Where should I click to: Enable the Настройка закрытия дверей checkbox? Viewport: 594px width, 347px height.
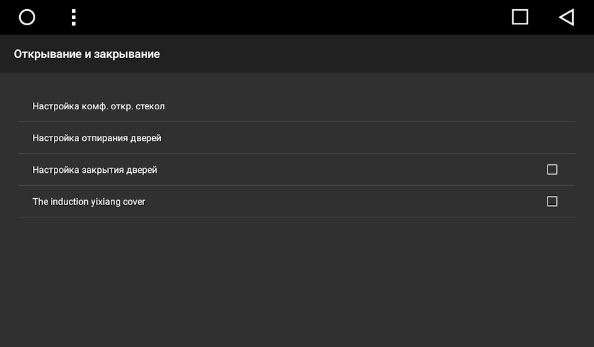click(x=552, y=169)
